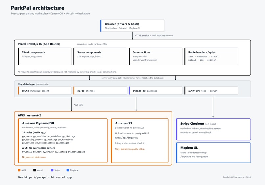Select the 's3.ts storage' box
Screen dimensions: 265x185
tap(100, 91)
